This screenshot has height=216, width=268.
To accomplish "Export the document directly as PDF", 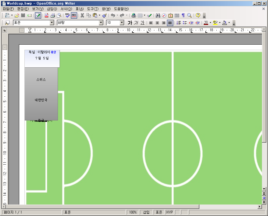I will pos(46,16).
